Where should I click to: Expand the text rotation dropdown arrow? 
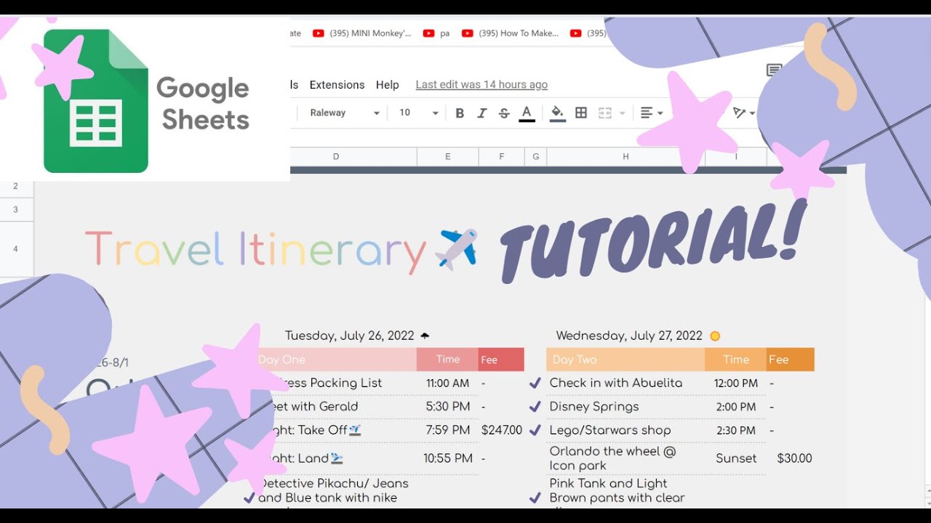pos(752,113)
